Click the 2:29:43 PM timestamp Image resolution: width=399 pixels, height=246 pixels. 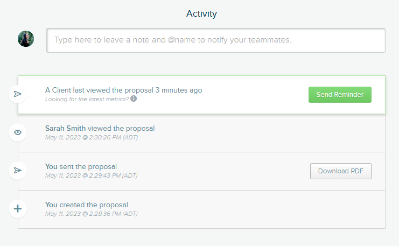pyautogui.click(x=91, y=175)
